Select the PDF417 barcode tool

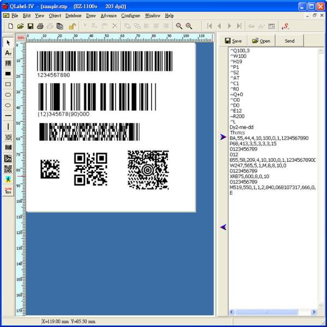pos(8,148)
